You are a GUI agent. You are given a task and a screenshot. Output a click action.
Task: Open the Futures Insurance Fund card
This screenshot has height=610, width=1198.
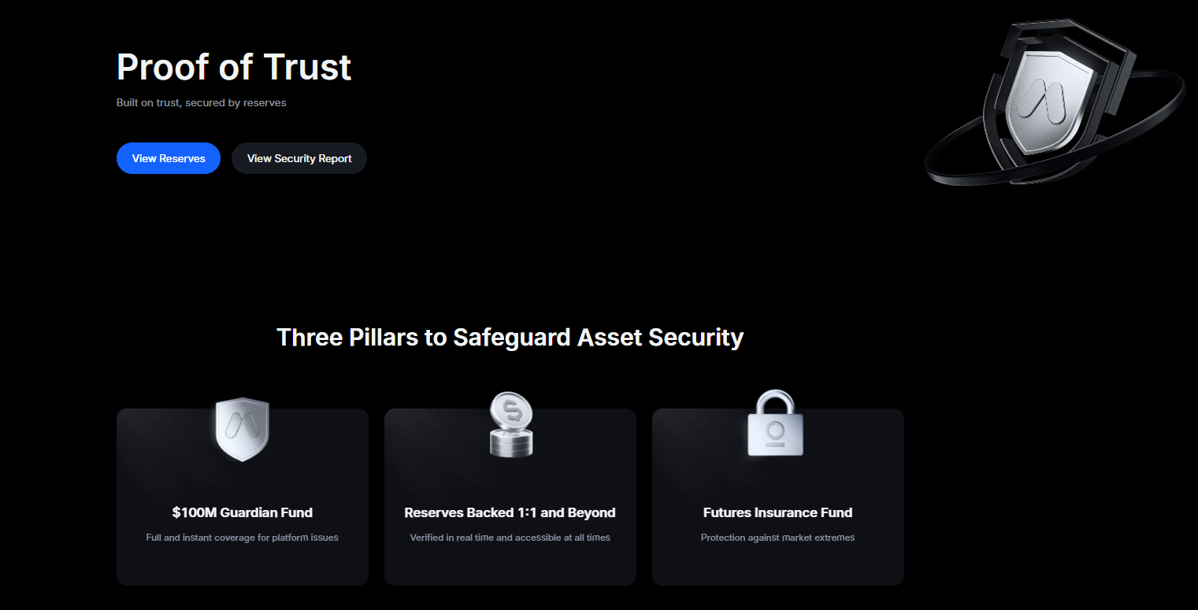777,496
